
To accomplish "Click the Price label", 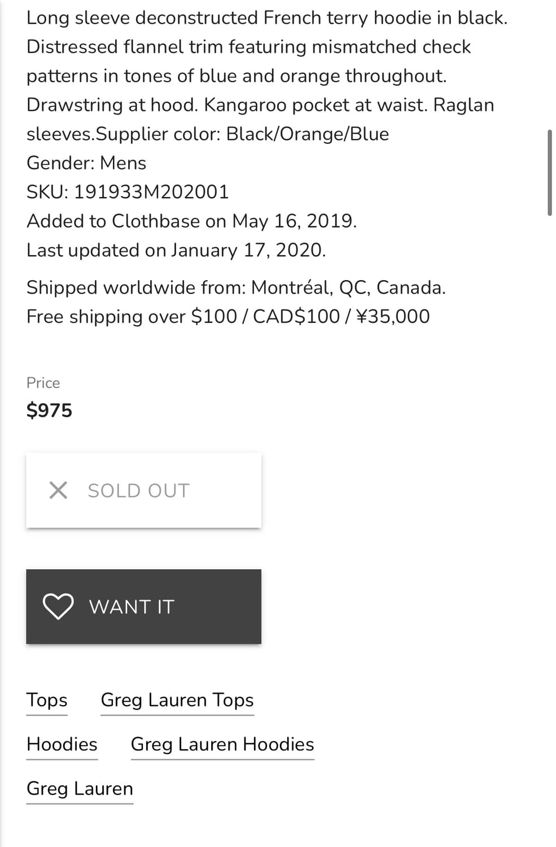I will tap(43, 383).
